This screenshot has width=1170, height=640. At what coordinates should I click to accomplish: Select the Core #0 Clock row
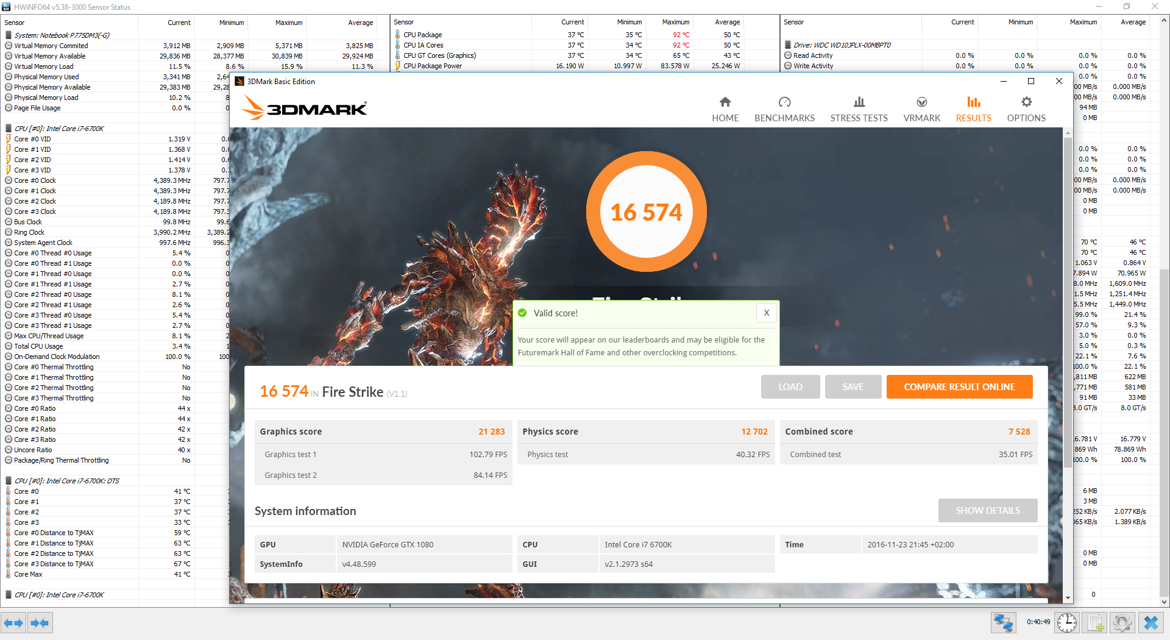116,180
